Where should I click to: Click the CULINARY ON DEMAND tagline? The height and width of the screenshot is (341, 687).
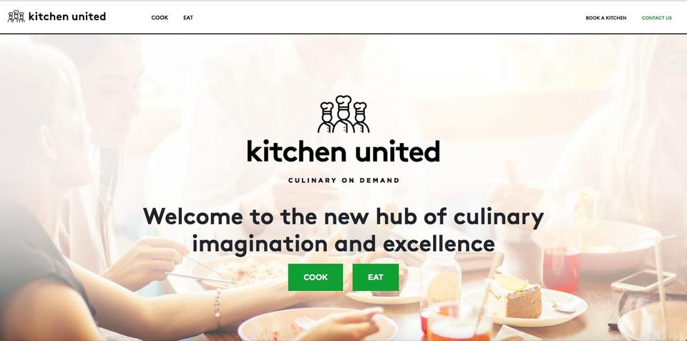pyautogui.click(x=344, y=180)
